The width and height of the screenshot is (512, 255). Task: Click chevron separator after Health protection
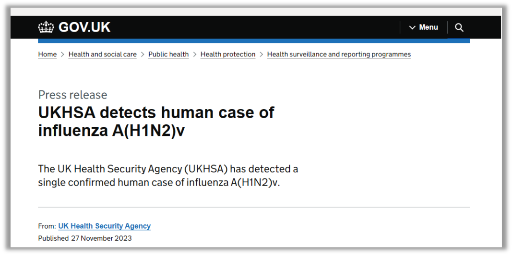pyautogui.click(x=261, y=55)
